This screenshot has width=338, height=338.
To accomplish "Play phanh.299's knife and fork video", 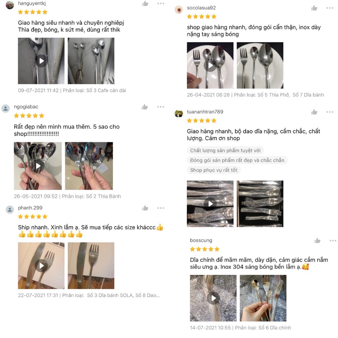I will pyautogui.click(x=41, y=266).
